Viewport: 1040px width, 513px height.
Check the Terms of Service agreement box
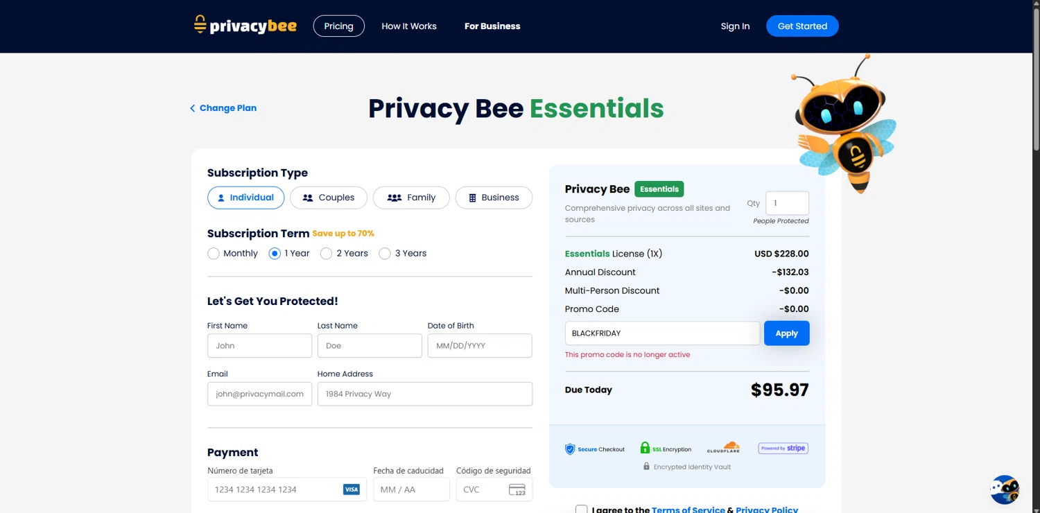coord(581,510)
